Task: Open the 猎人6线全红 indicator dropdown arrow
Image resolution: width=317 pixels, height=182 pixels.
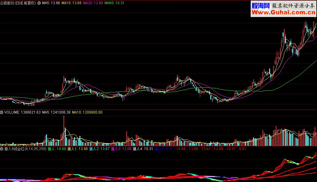Action: [x=1, y=149]
